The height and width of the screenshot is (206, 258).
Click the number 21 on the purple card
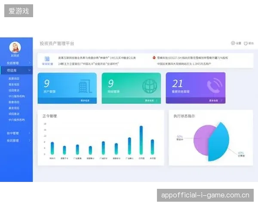pos(177,84)
